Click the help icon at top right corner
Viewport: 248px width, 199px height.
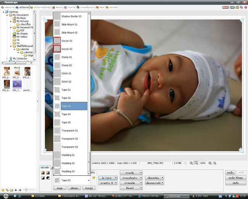pyautogui.click(x=246, y=7)
